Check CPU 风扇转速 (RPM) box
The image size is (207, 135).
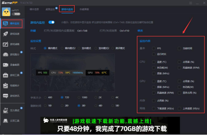coord(179,68)
